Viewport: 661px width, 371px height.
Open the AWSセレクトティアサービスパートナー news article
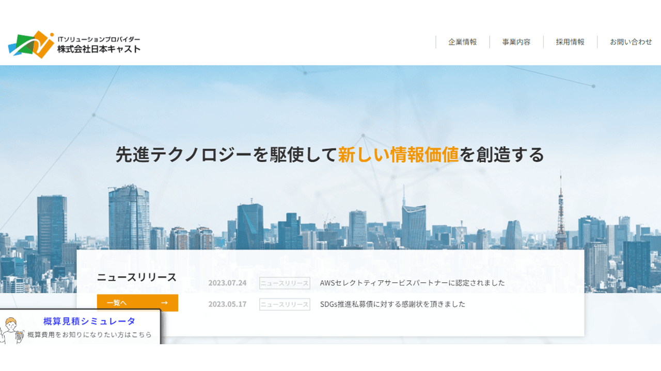click(x=412, y=283)
